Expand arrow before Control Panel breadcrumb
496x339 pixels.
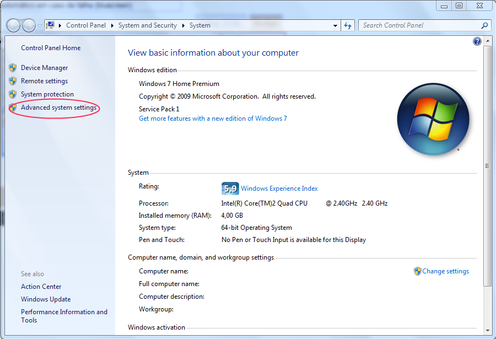click(60, 25)
